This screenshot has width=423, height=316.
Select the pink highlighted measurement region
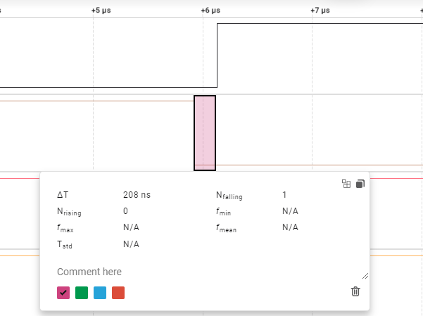pyautogui.click(x=205, y=132)
